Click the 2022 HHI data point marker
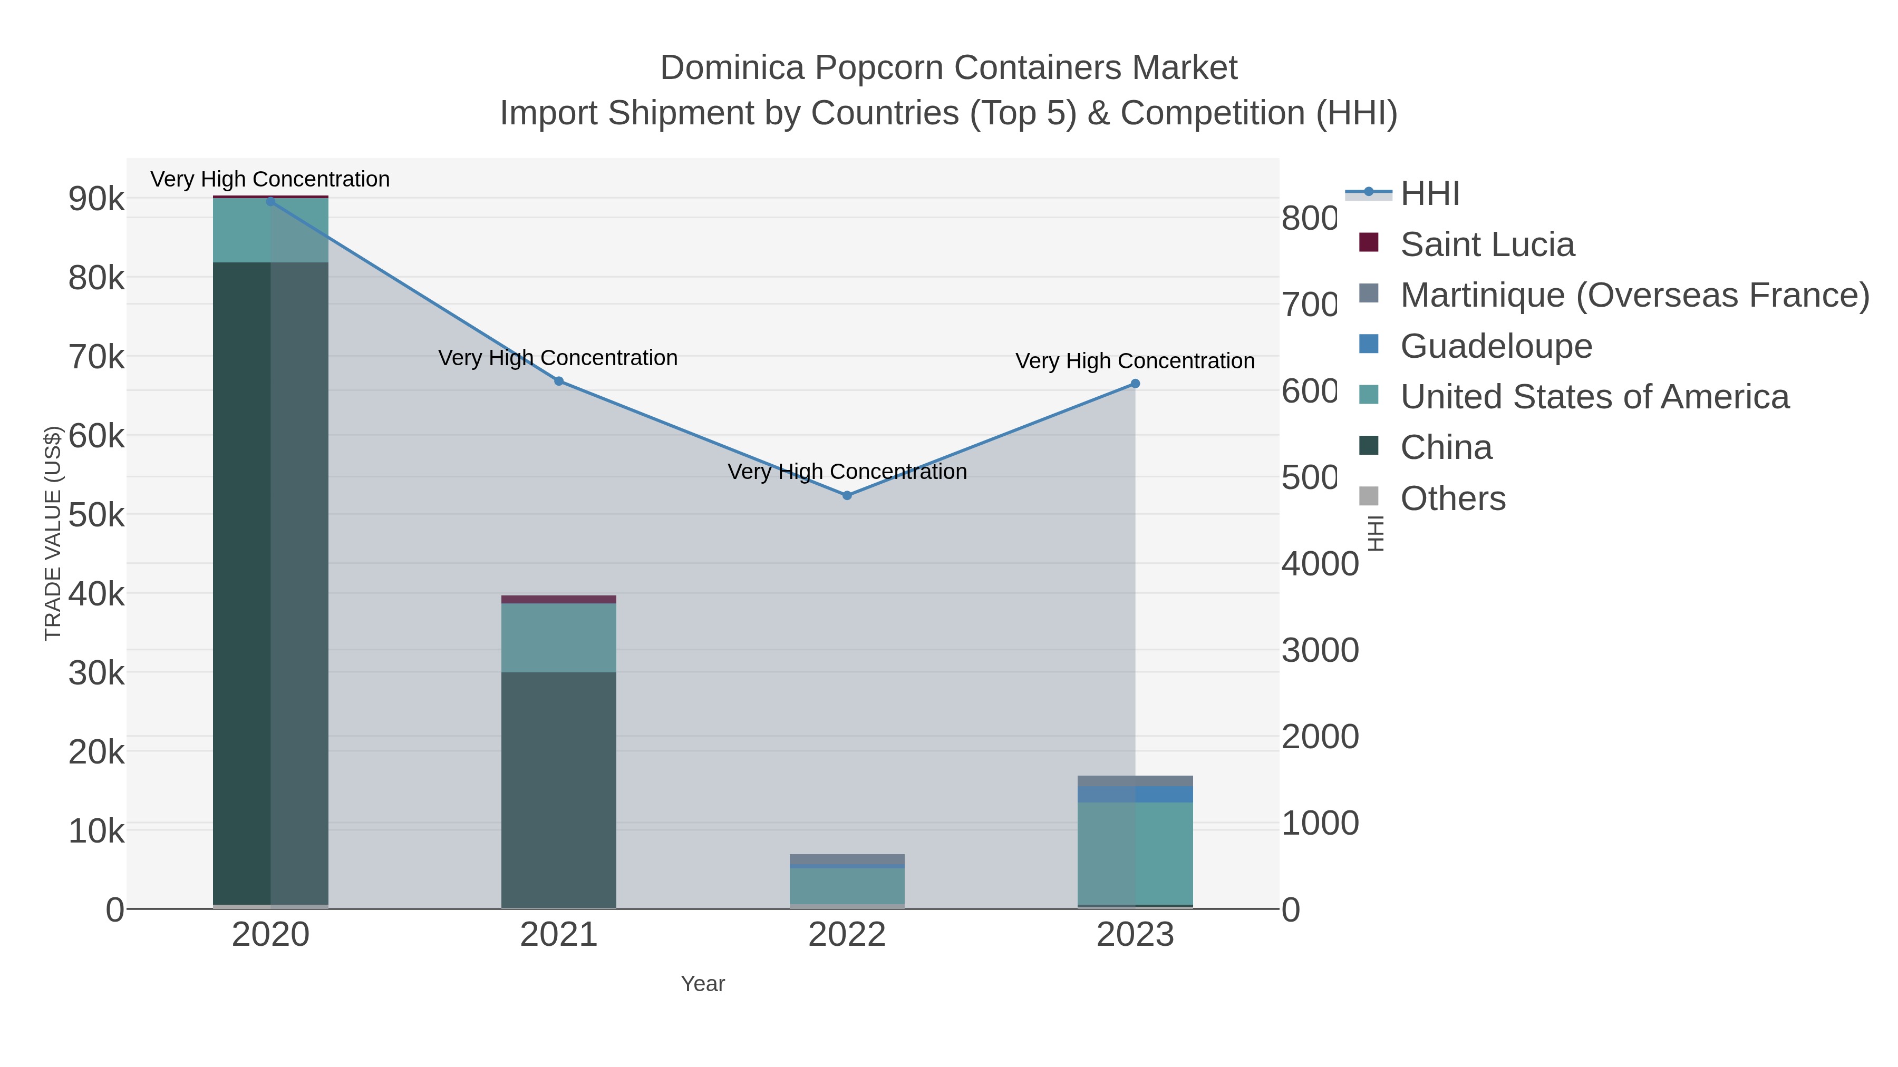The image size is (1898, 1067). pyautogui.click(x=847, y=496)
